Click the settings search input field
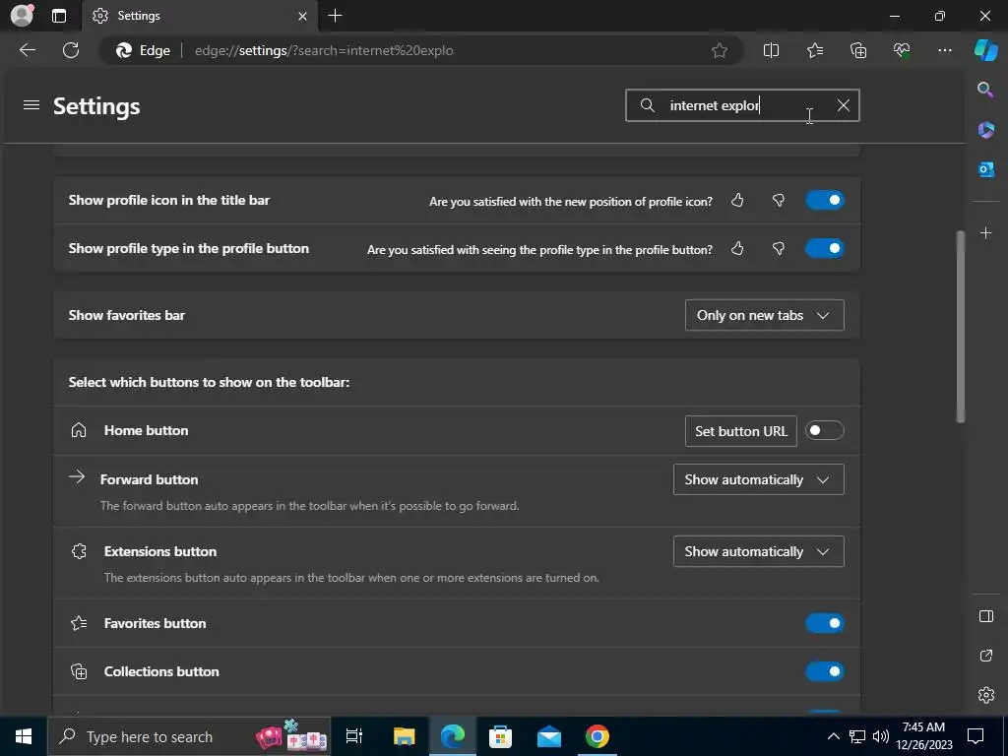The image size is (1008, 756). point(742,105)
